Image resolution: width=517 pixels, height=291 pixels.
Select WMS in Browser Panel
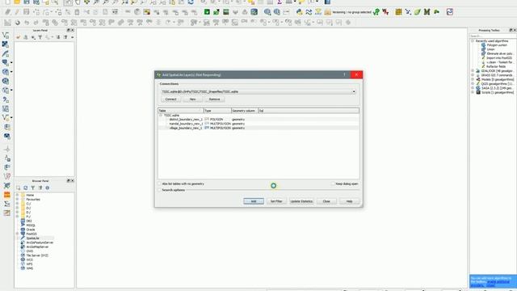pos(30,268)
